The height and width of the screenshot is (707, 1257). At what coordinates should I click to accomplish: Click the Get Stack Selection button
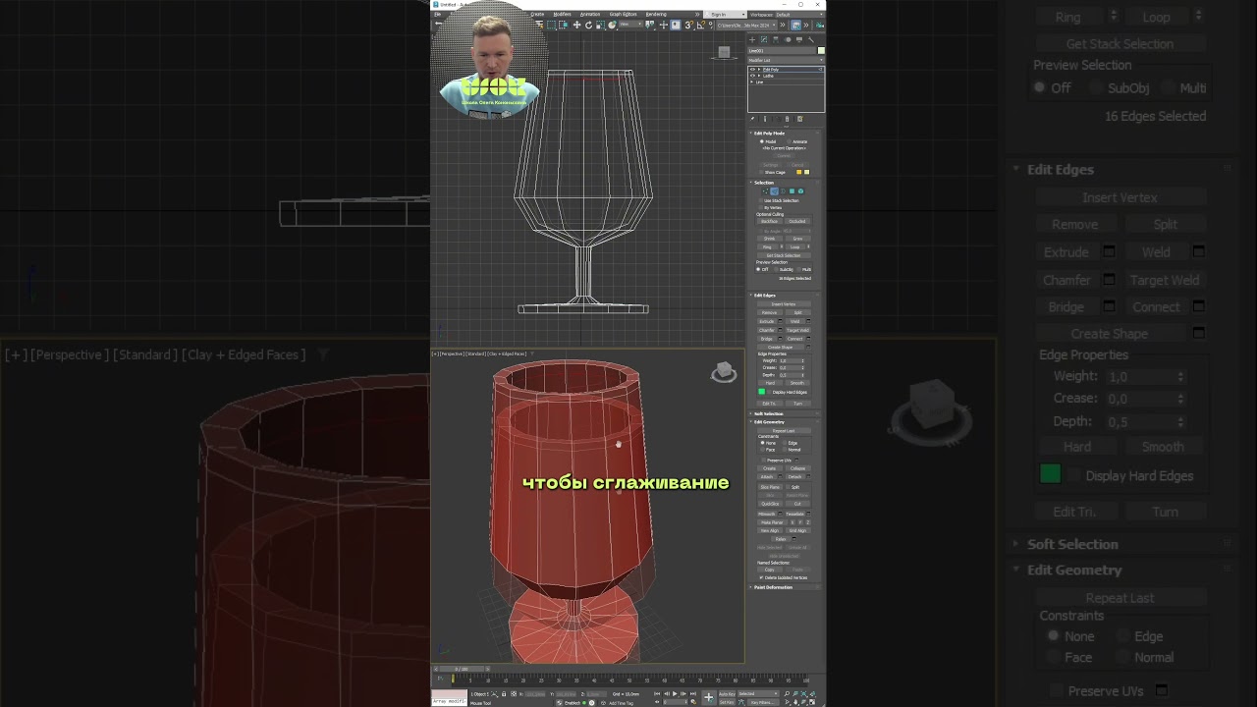784,255
